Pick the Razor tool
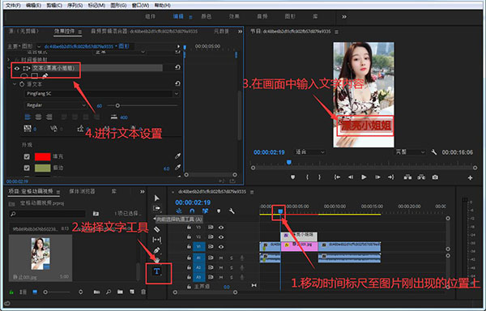 tap(157, 229)
